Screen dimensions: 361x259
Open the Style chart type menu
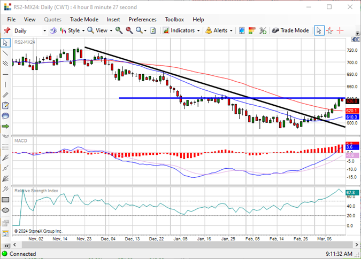point(72,30)
